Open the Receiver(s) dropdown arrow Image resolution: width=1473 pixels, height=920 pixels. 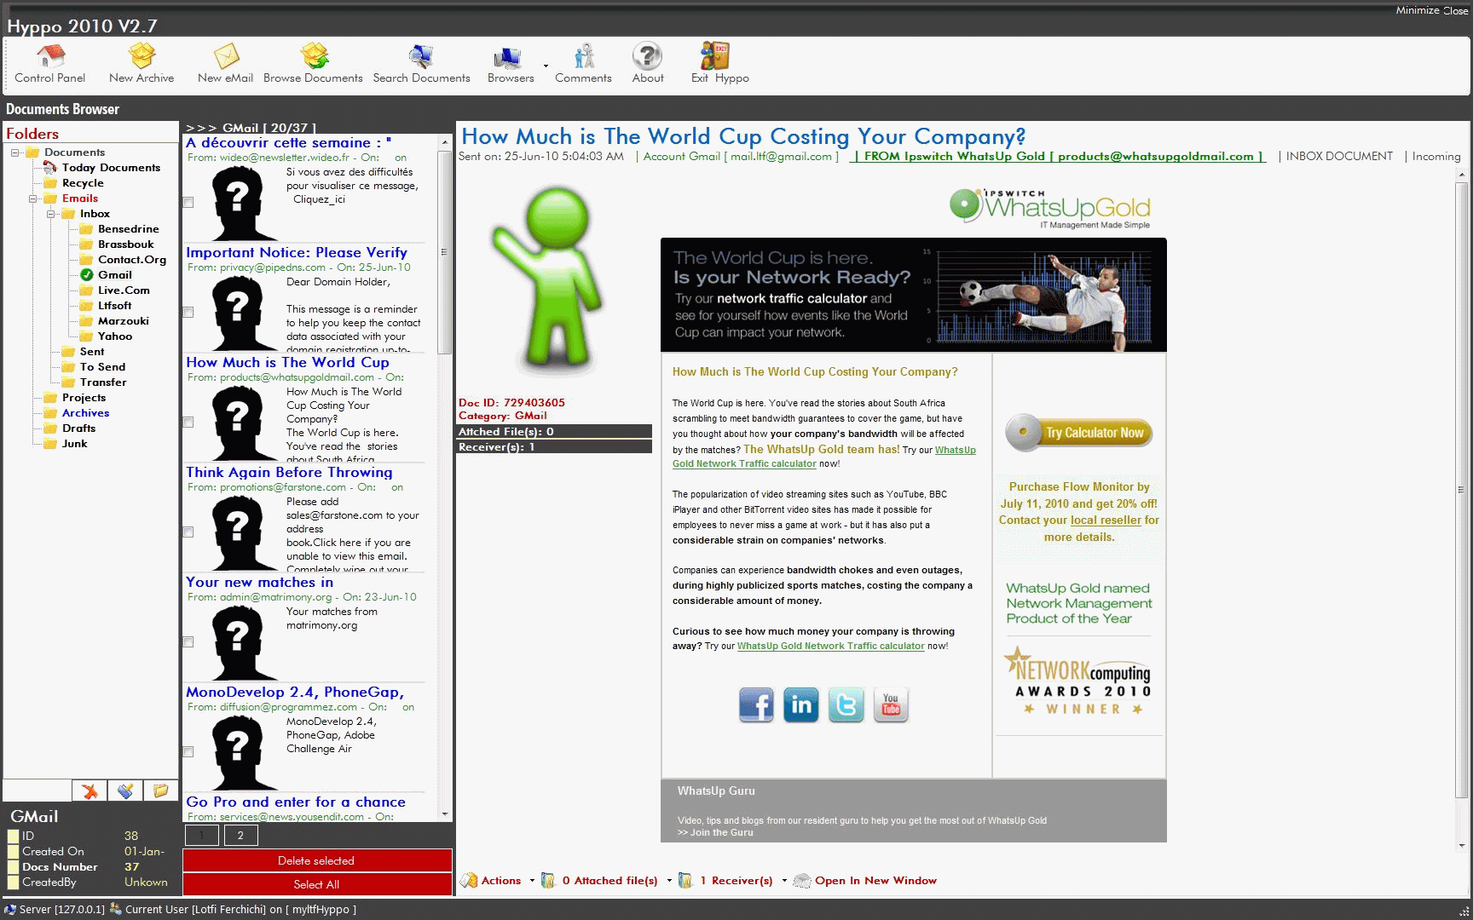click(784, 881)
